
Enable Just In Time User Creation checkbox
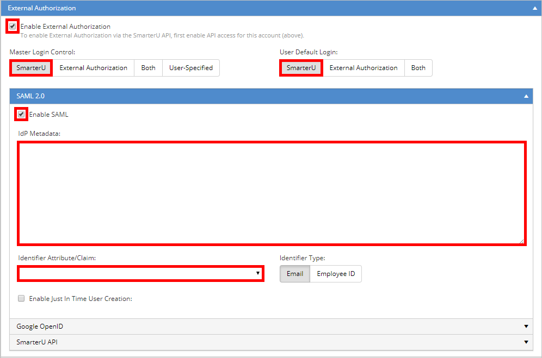coord(21,298)
